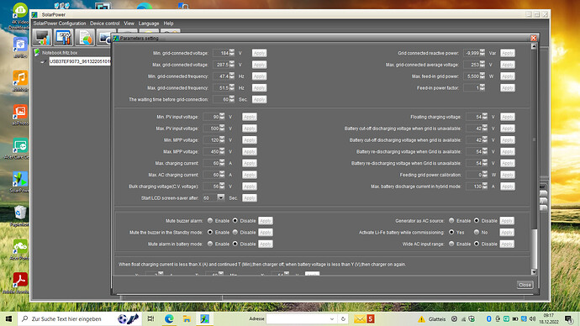This screenshot has height=326, width=580.
Task: Enable Wide AC input range
Action: click(x=451, y=244)
